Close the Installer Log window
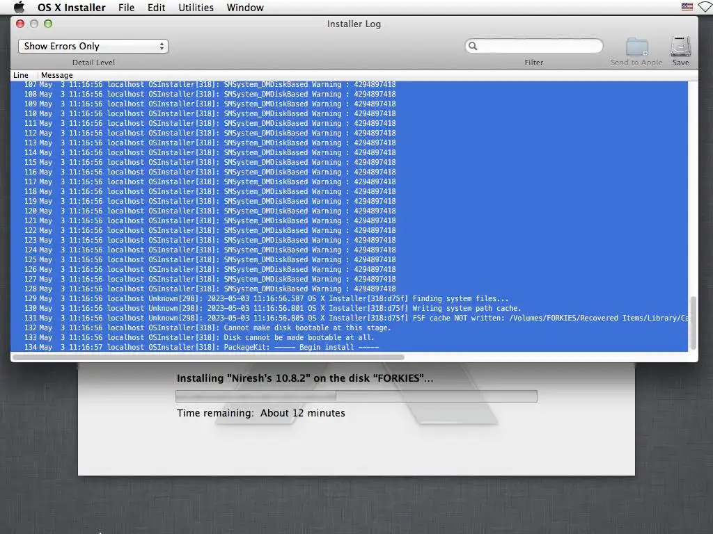The width and height of the screenshot is (713, 534). (x=20, y=24)
